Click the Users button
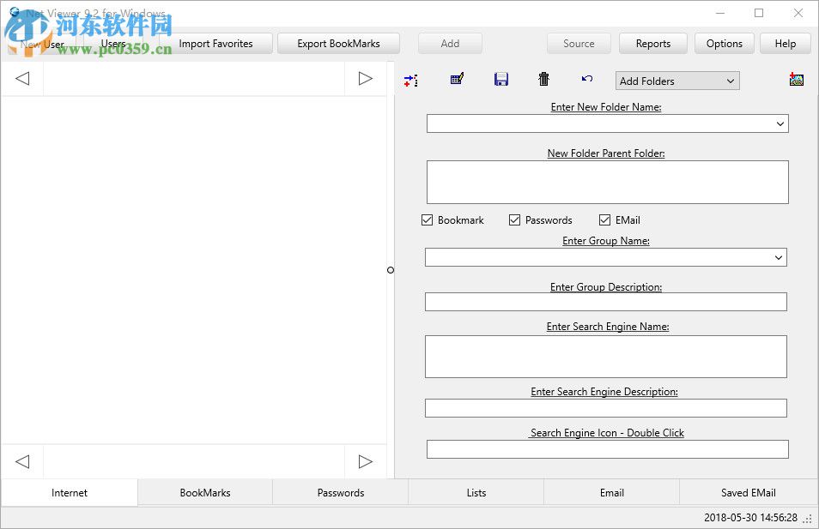The height and width of the screenshot is (529, 819). point(113,44)
